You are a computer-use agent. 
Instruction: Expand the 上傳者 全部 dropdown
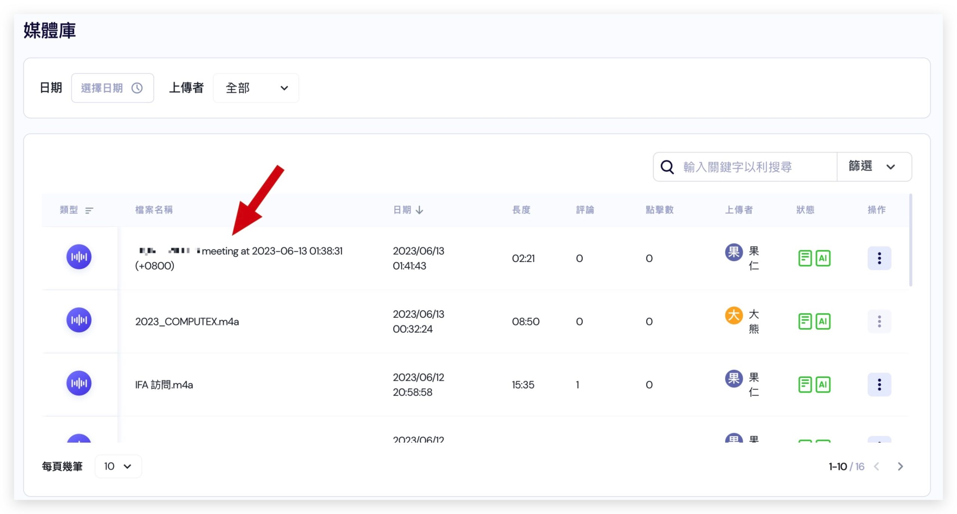coord(256,88)
